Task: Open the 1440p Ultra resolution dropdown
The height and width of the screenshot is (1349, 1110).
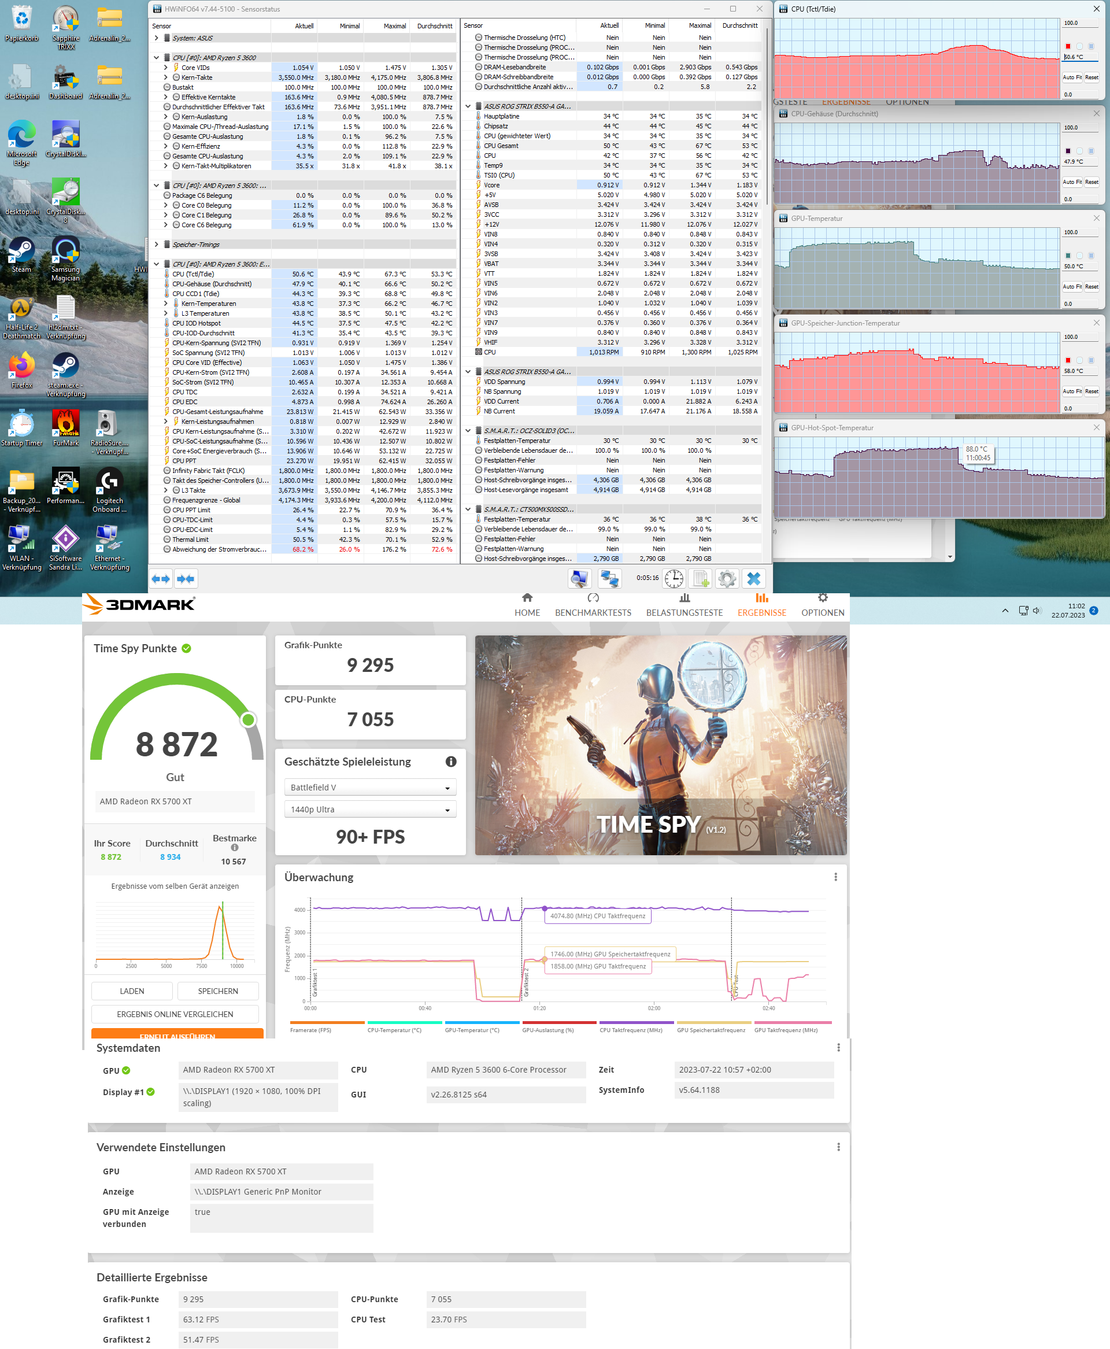Action: 369,810
